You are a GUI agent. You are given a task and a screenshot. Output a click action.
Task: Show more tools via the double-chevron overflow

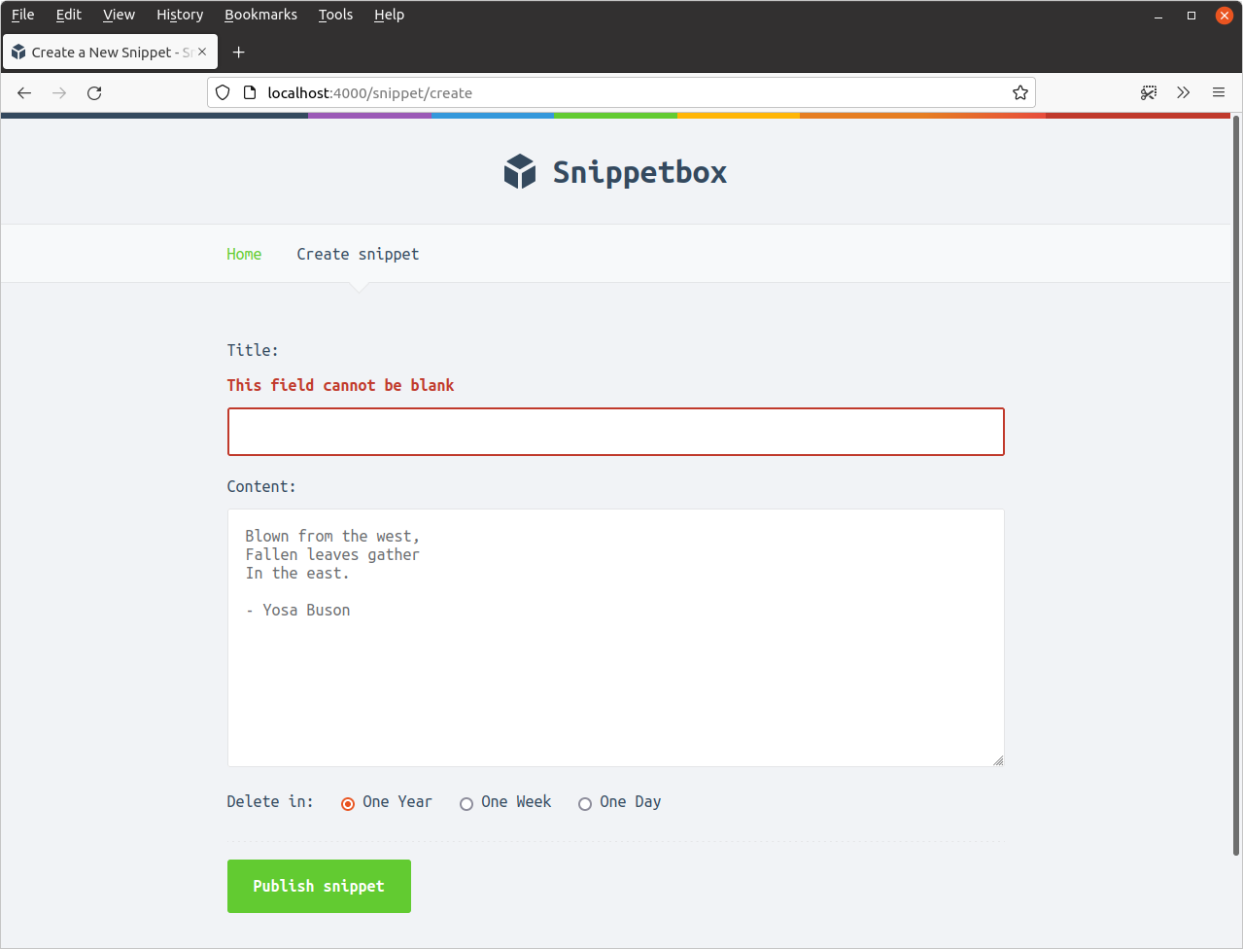pyautogui.click(x=1183, y=93)
